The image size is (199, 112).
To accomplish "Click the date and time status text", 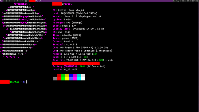I will click(186, 1).
